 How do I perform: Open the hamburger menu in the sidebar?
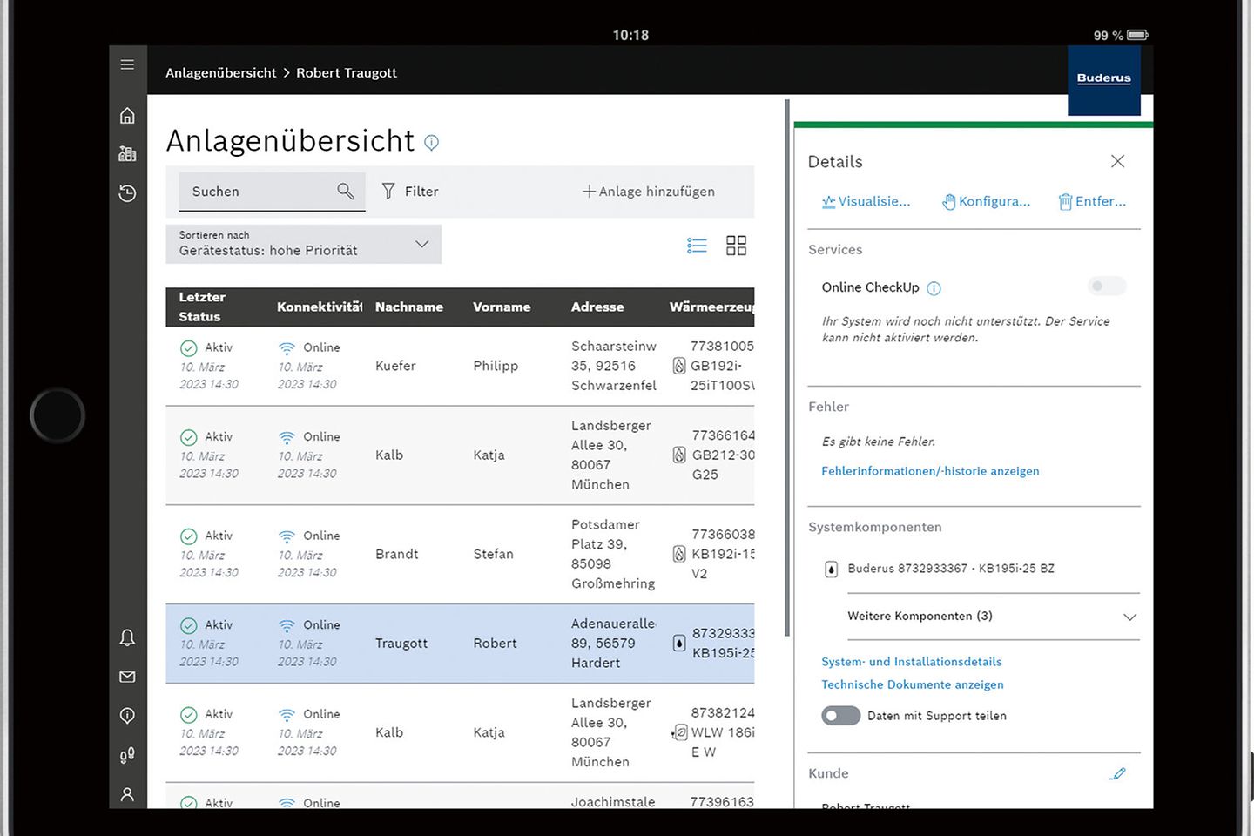point(127,64)
